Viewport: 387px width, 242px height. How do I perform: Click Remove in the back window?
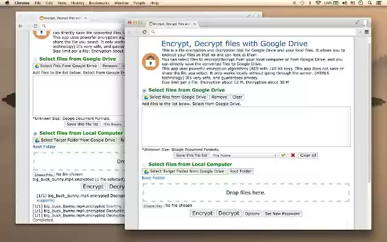110,66
